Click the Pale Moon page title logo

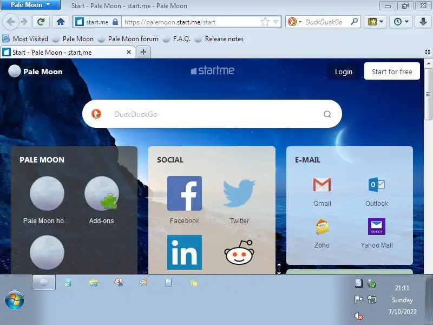point(35,71)
